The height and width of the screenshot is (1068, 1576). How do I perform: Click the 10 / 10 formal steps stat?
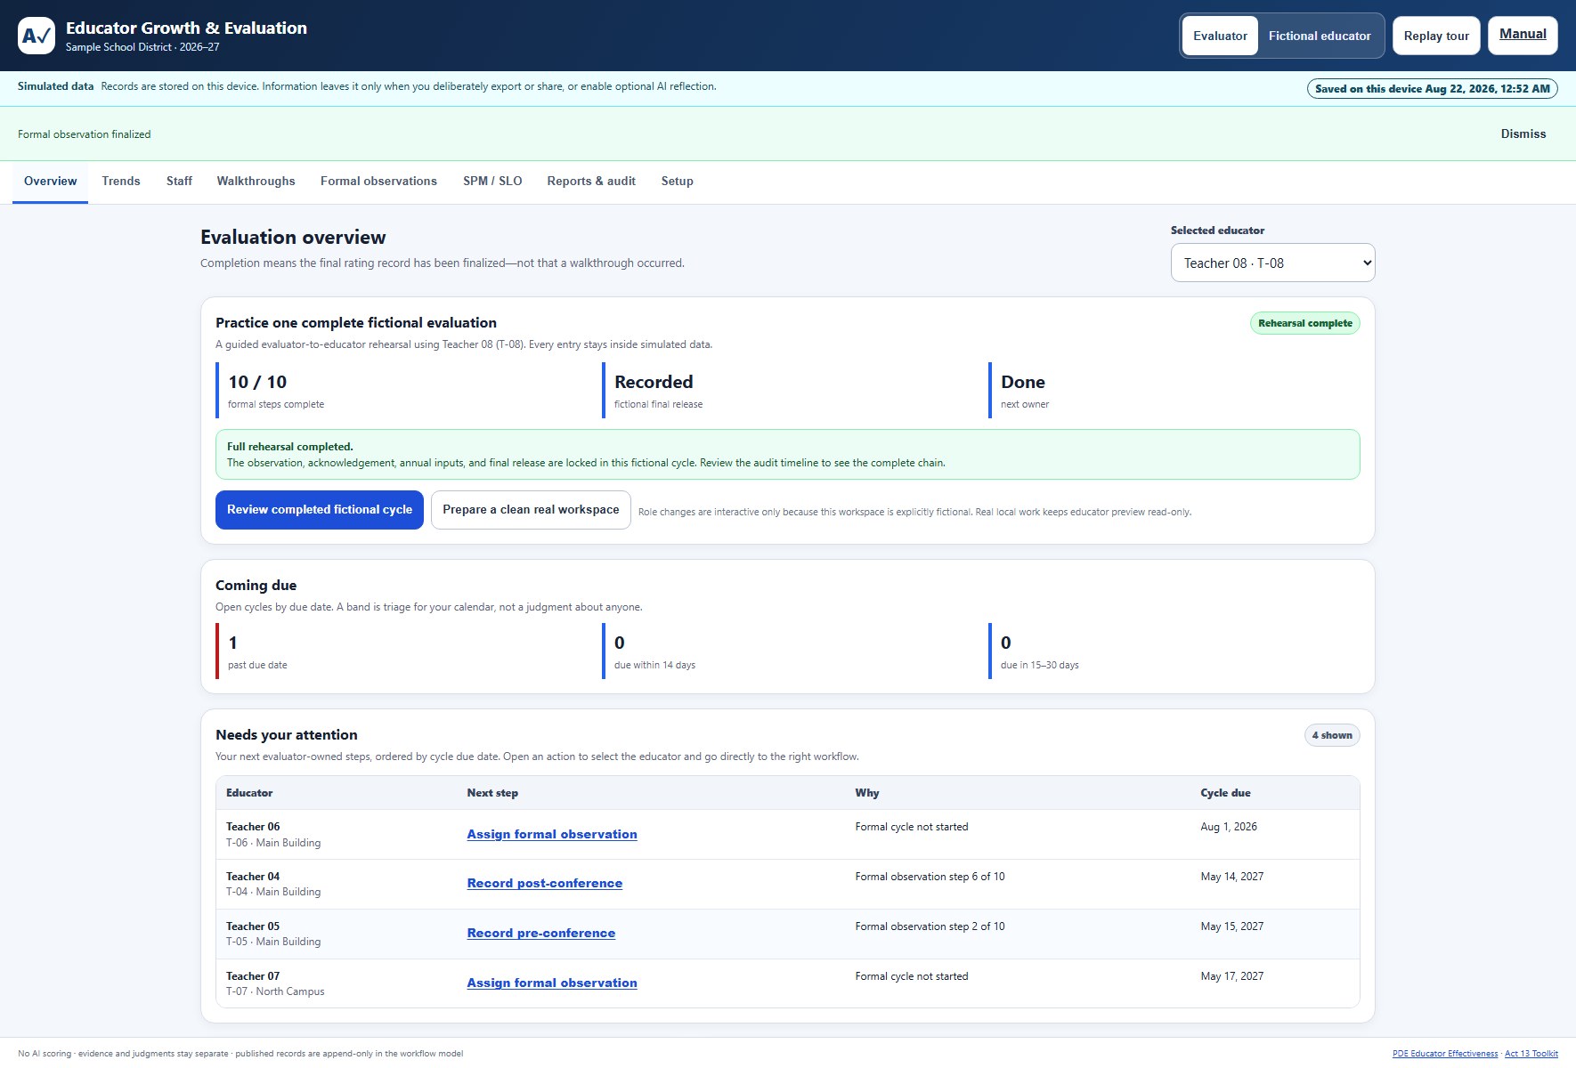pos(402,390)
